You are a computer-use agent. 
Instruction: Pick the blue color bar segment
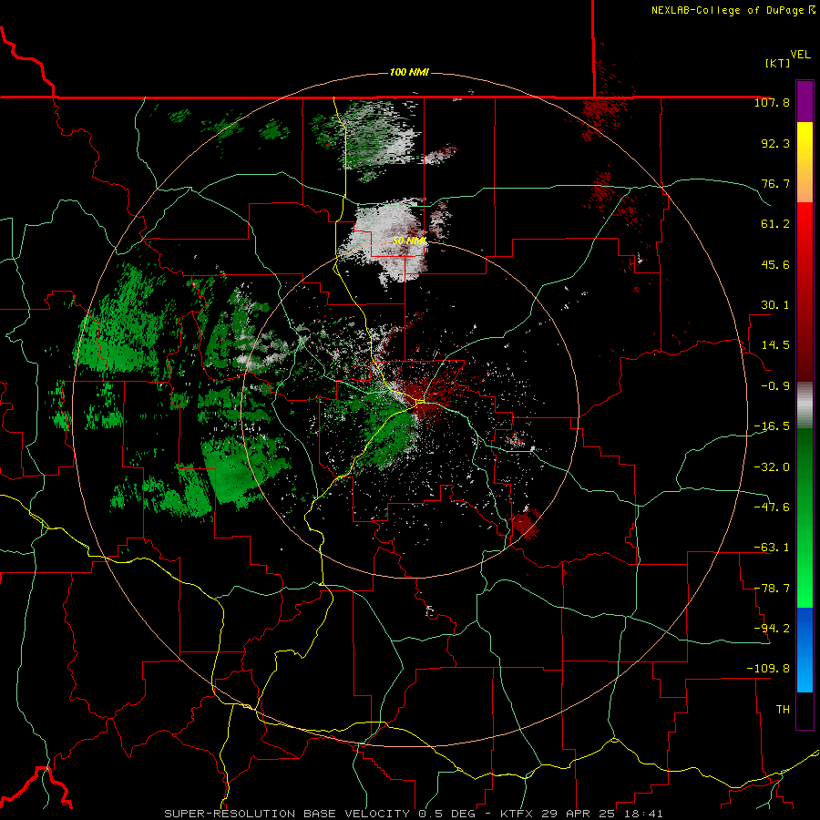805,650
